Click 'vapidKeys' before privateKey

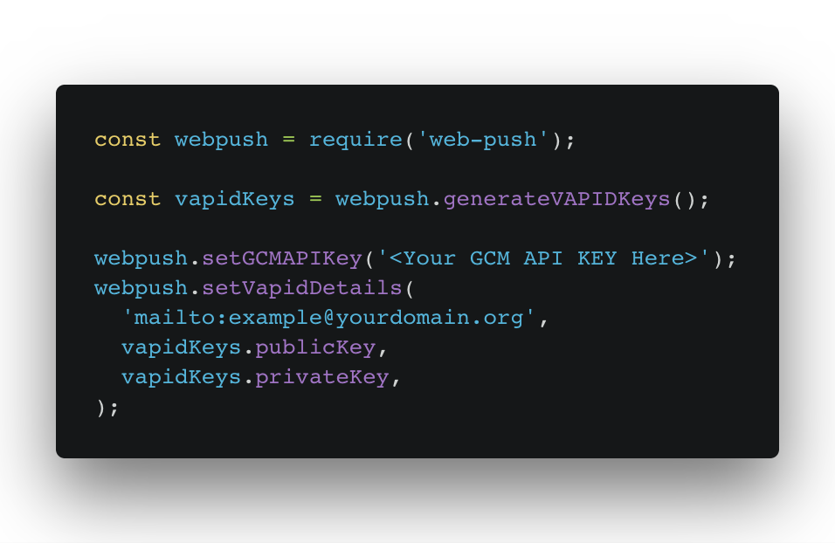[181, 379]
